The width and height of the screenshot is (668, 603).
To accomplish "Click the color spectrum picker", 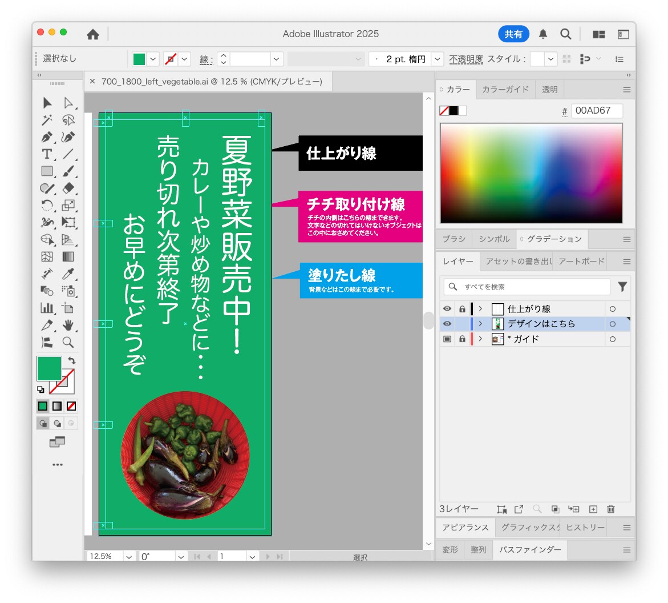I will pyautogui.click(x=531, y=173).
